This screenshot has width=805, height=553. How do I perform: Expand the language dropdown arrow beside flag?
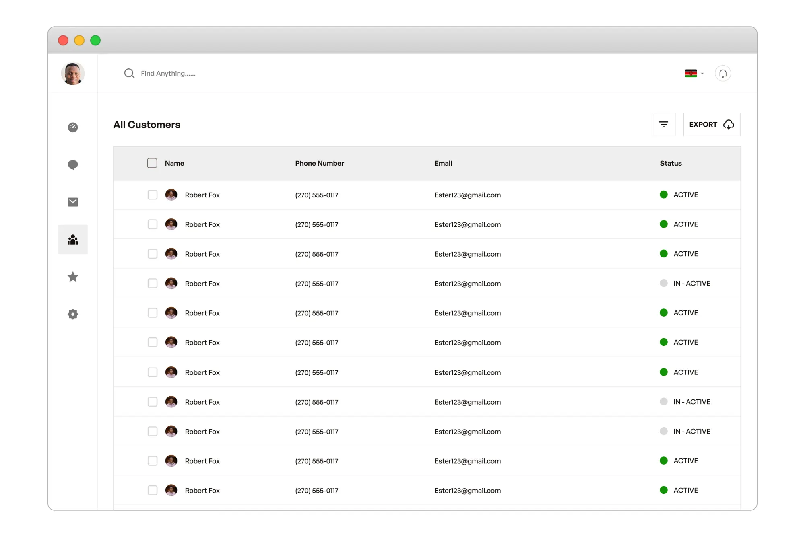tap(702, 74)
